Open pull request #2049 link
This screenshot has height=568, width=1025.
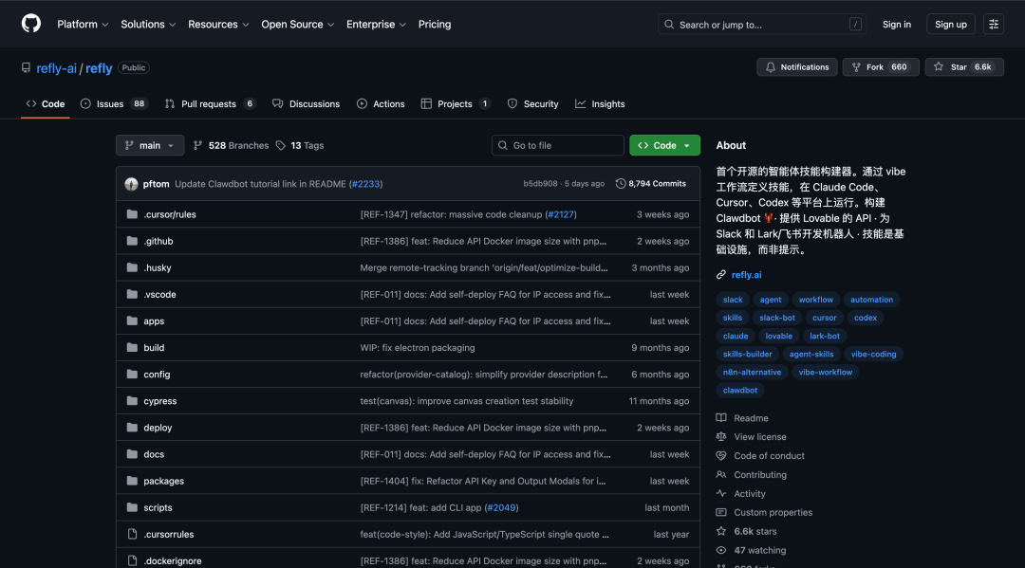click(x=501, y=507)
